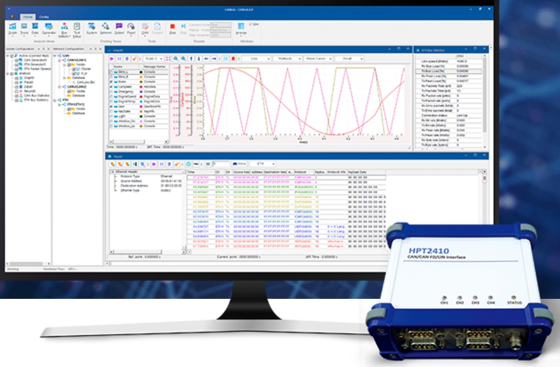The height and width of the screenshot is (367, 560).
Task: Open Bus Statistics from the ribbon
Action: (x=64, y=30)
